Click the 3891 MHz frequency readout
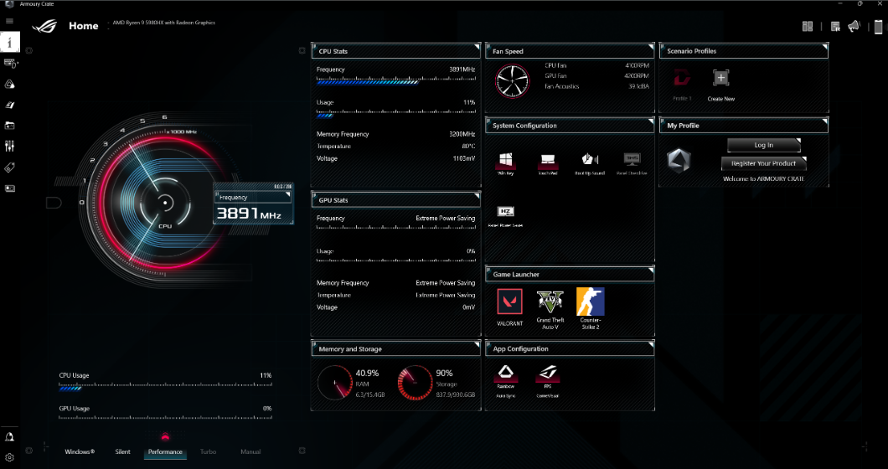 click(x=249, y=214)
